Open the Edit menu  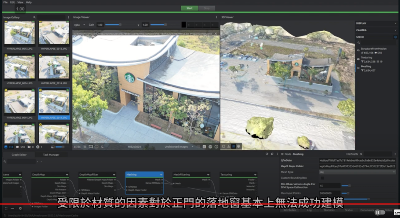click(12, 2)
